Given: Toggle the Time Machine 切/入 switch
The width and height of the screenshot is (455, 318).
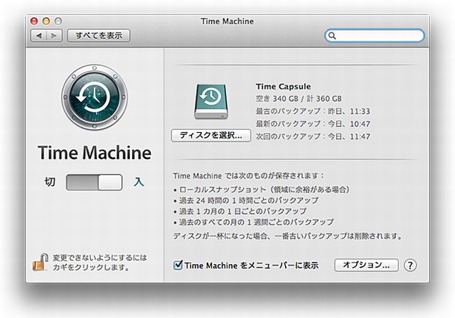Looking at the screenshot, I should (x=94, y=182).
